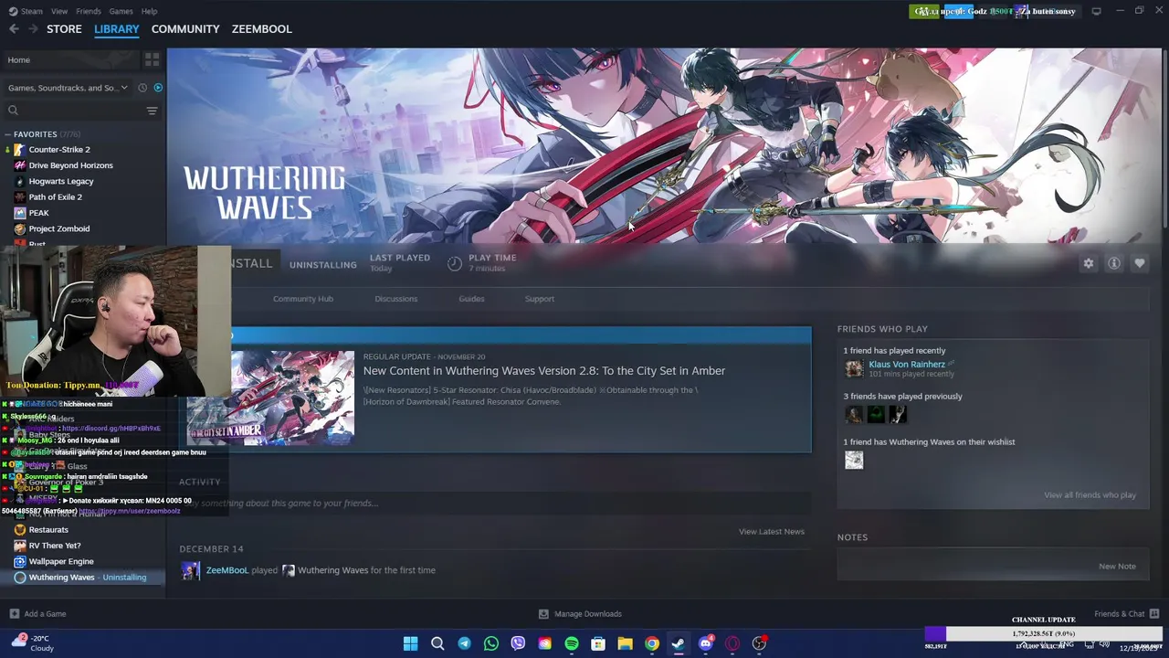Viewport: 1169px width, 658px height.
Task: Open Windows Start menu
Action: tap(410, 643)
